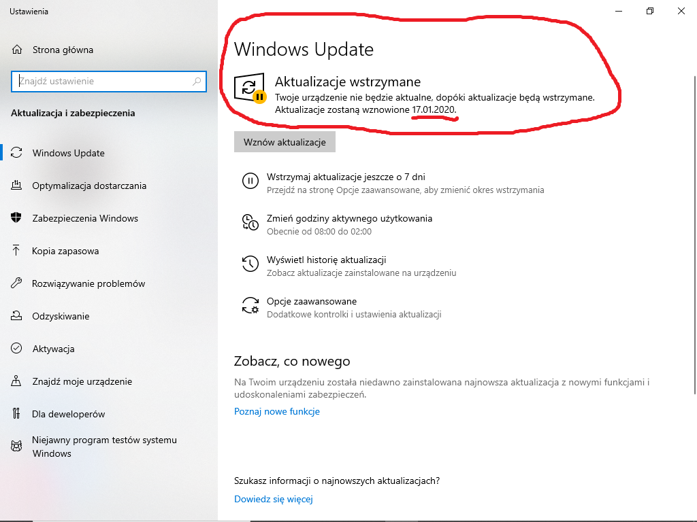697x522 pixels.
Task: Click the gear-sync icon for Opcje zaawansowane
Action: pos(250,305)
